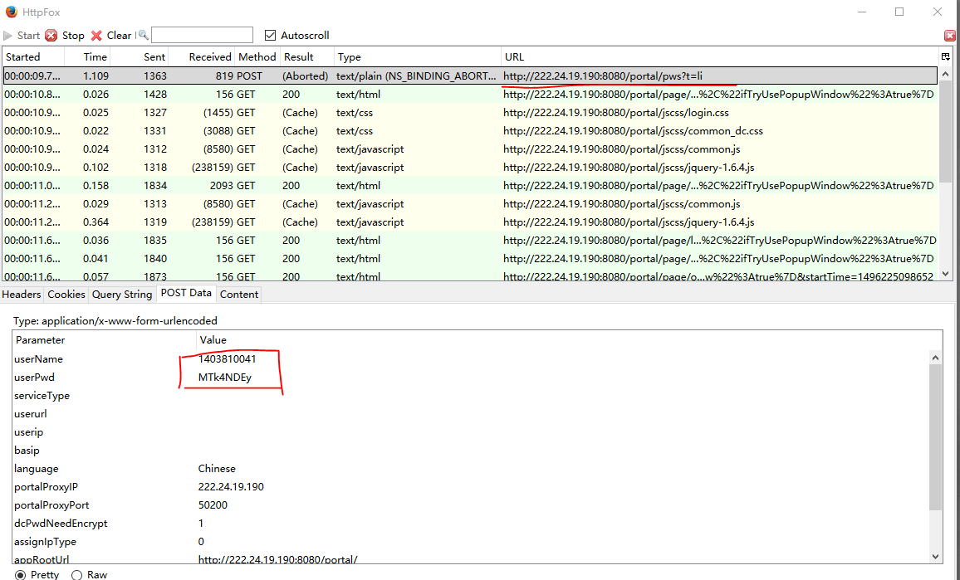960x580 pixels.
Task: Click the request list scroll down arrow
Action: (x=945, y=274)
